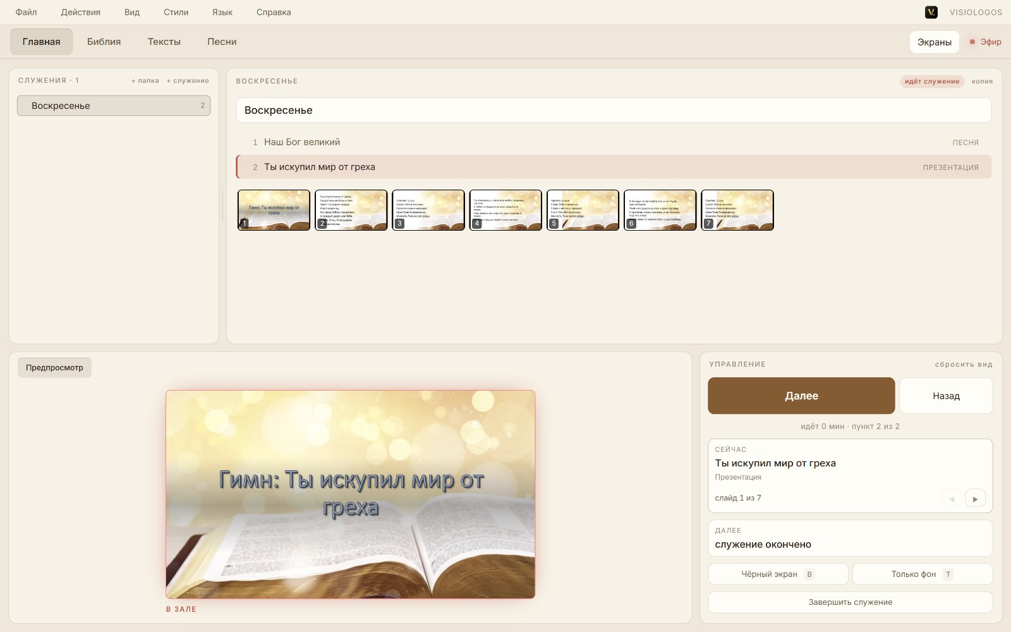
Task: Open the Вид menu
Action: (132, 12)
